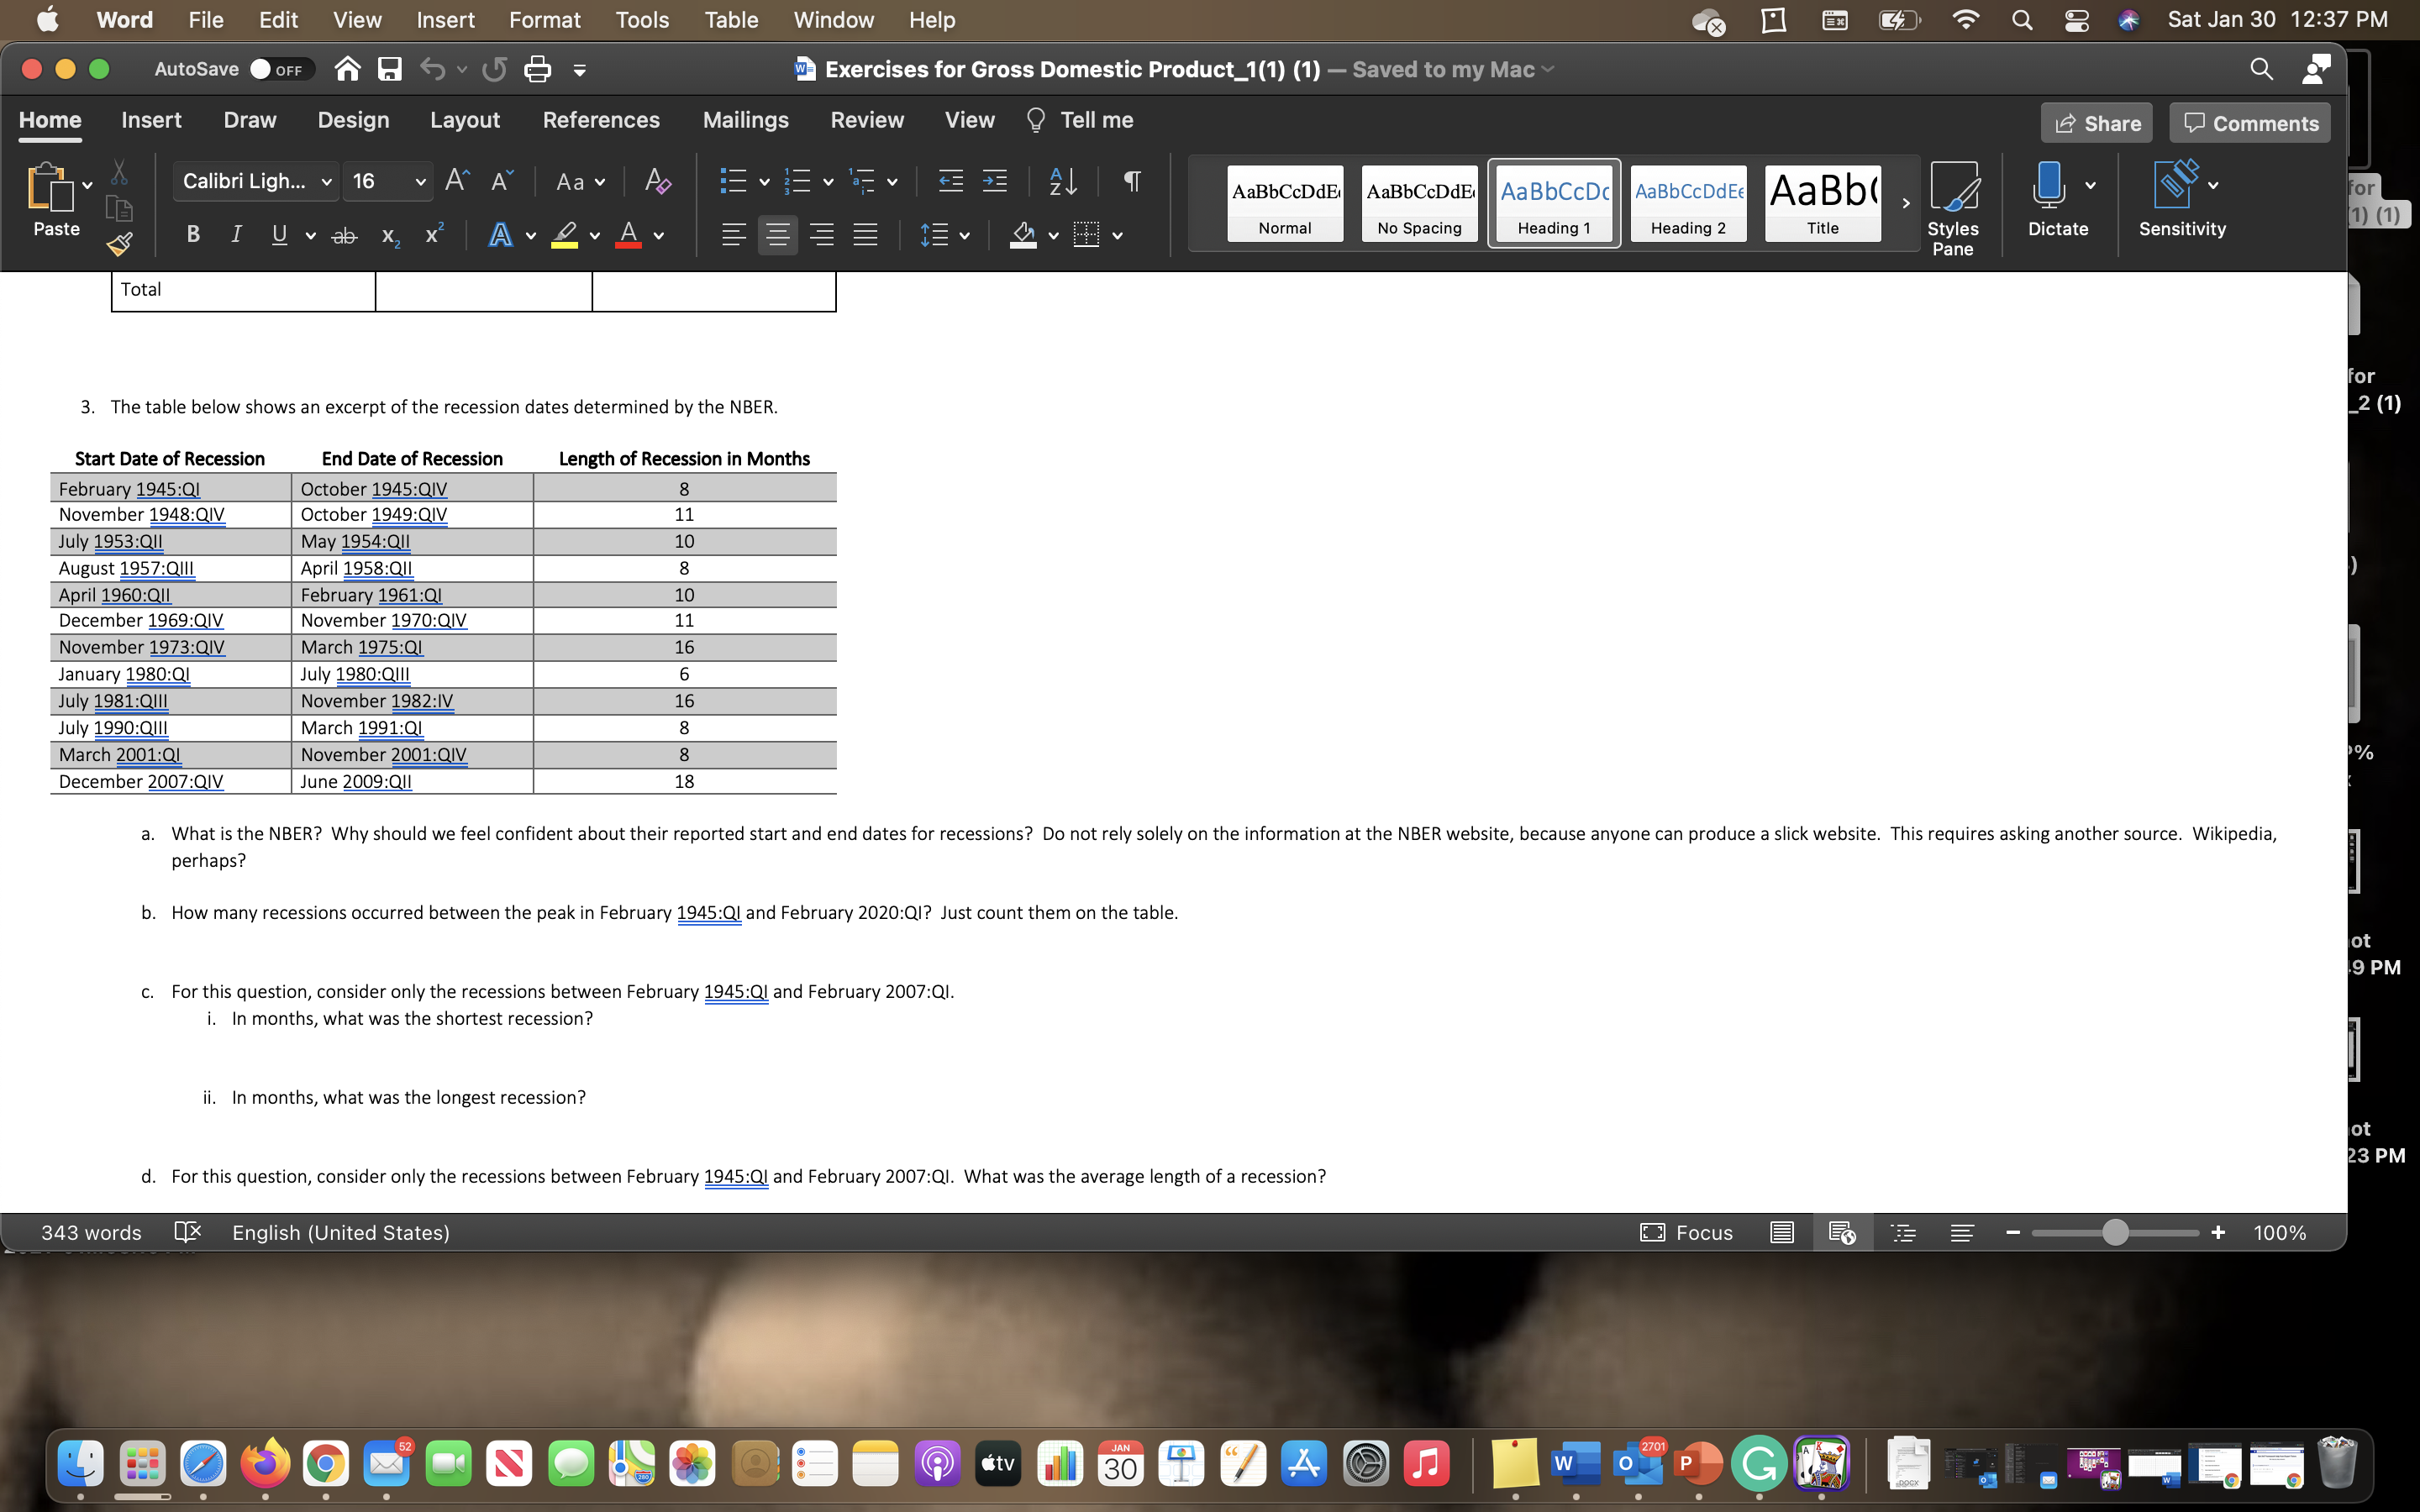This screenshot has height=1512, width=2420.
Task: Click the Increase Indent icon
Action: pos(994,181)
